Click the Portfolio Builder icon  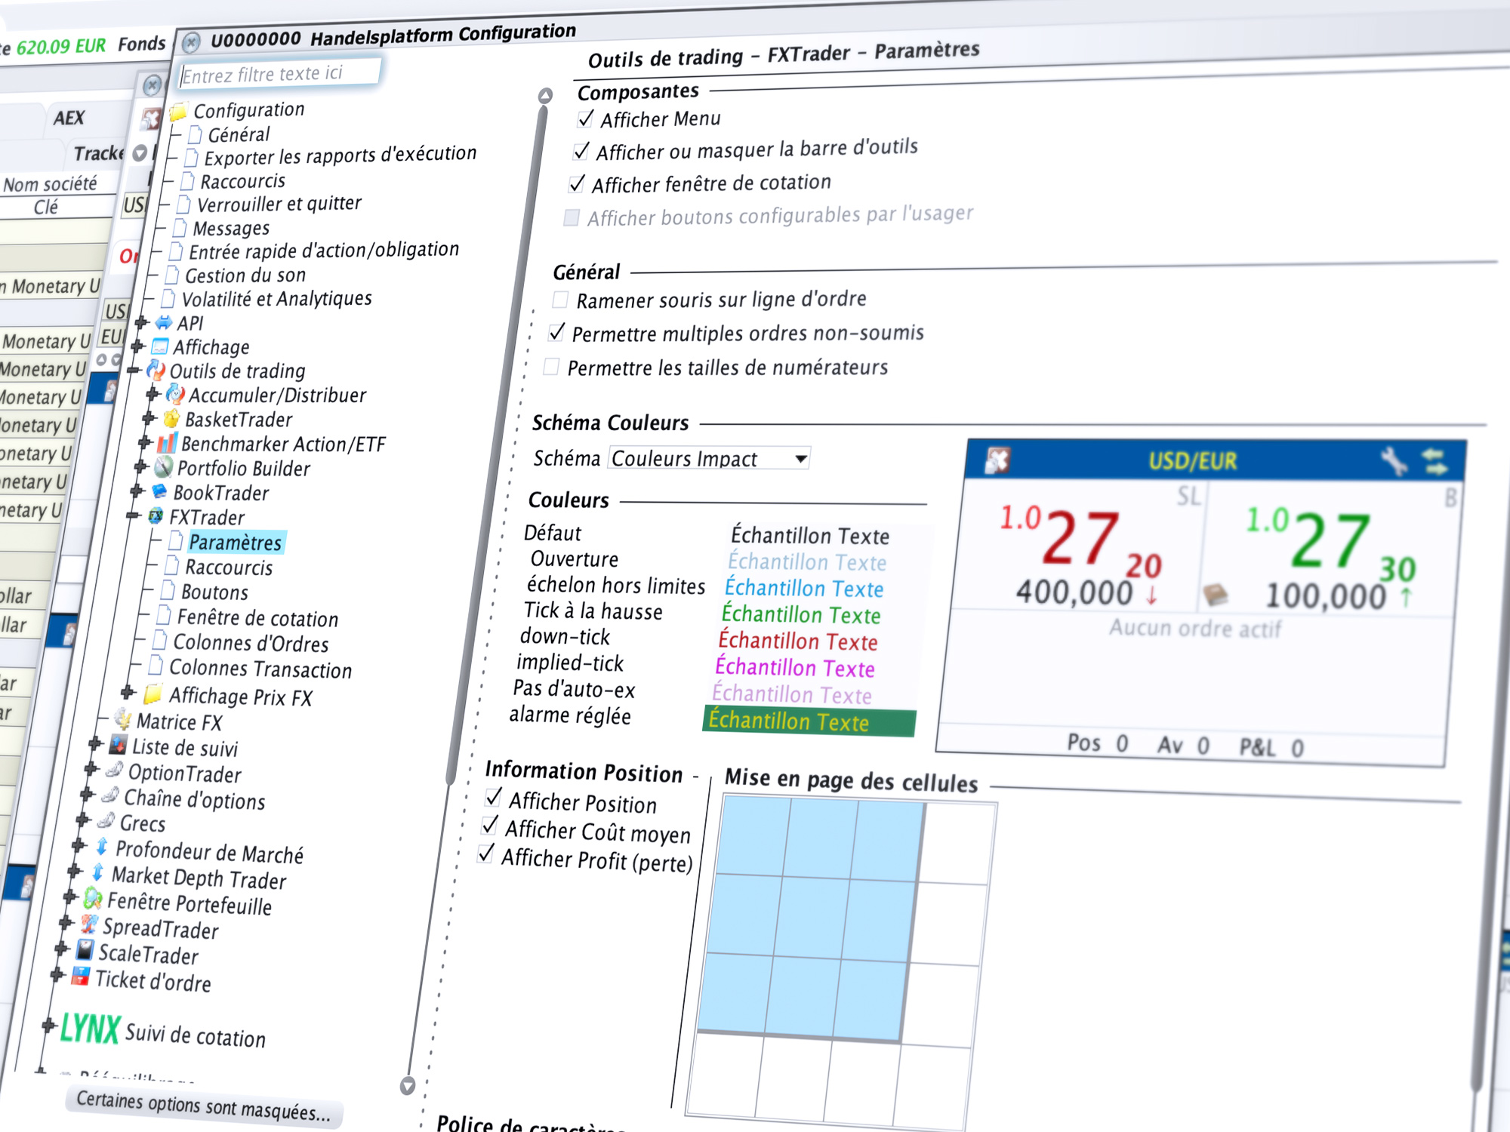click(x=163, y=467)
